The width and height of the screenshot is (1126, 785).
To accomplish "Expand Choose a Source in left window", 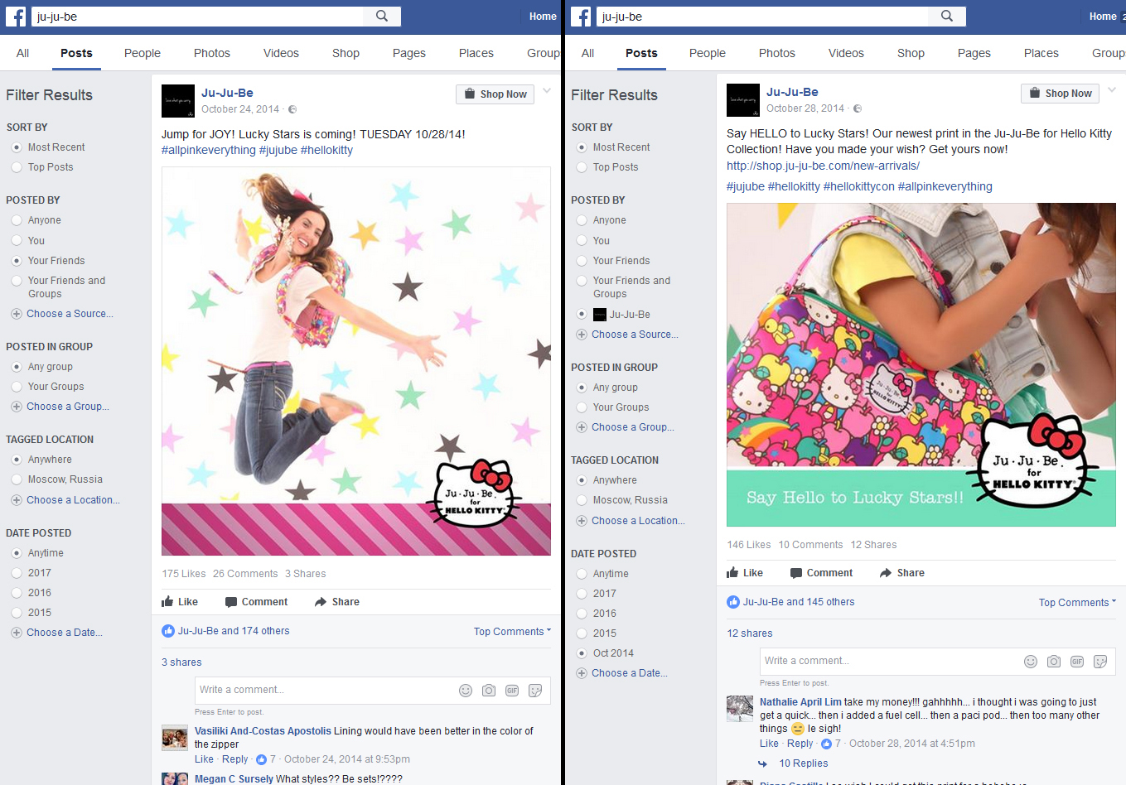I will [70, 314].
